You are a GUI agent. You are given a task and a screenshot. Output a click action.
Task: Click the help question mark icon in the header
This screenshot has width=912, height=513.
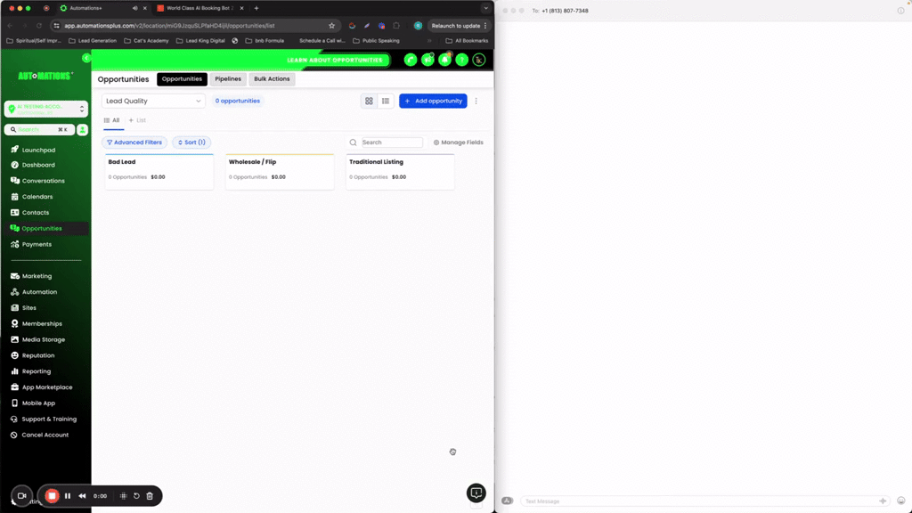pos(460,60)
